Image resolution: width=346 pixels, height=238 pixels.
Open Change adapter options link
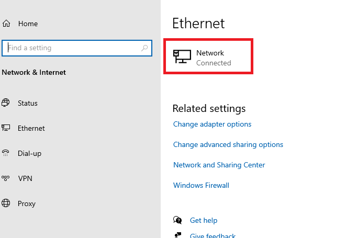pos(212,124)
